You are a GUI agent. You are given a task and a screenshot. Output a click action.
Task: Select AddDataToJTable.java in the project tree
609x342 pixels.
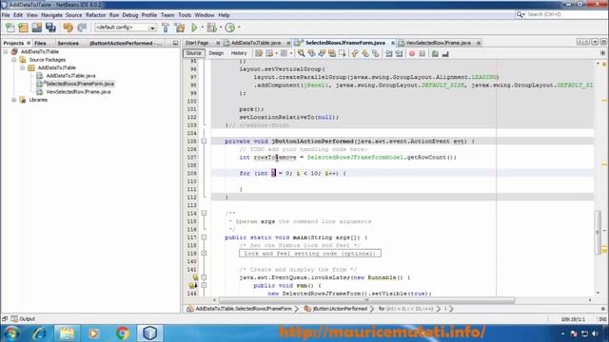pos(70,76)
